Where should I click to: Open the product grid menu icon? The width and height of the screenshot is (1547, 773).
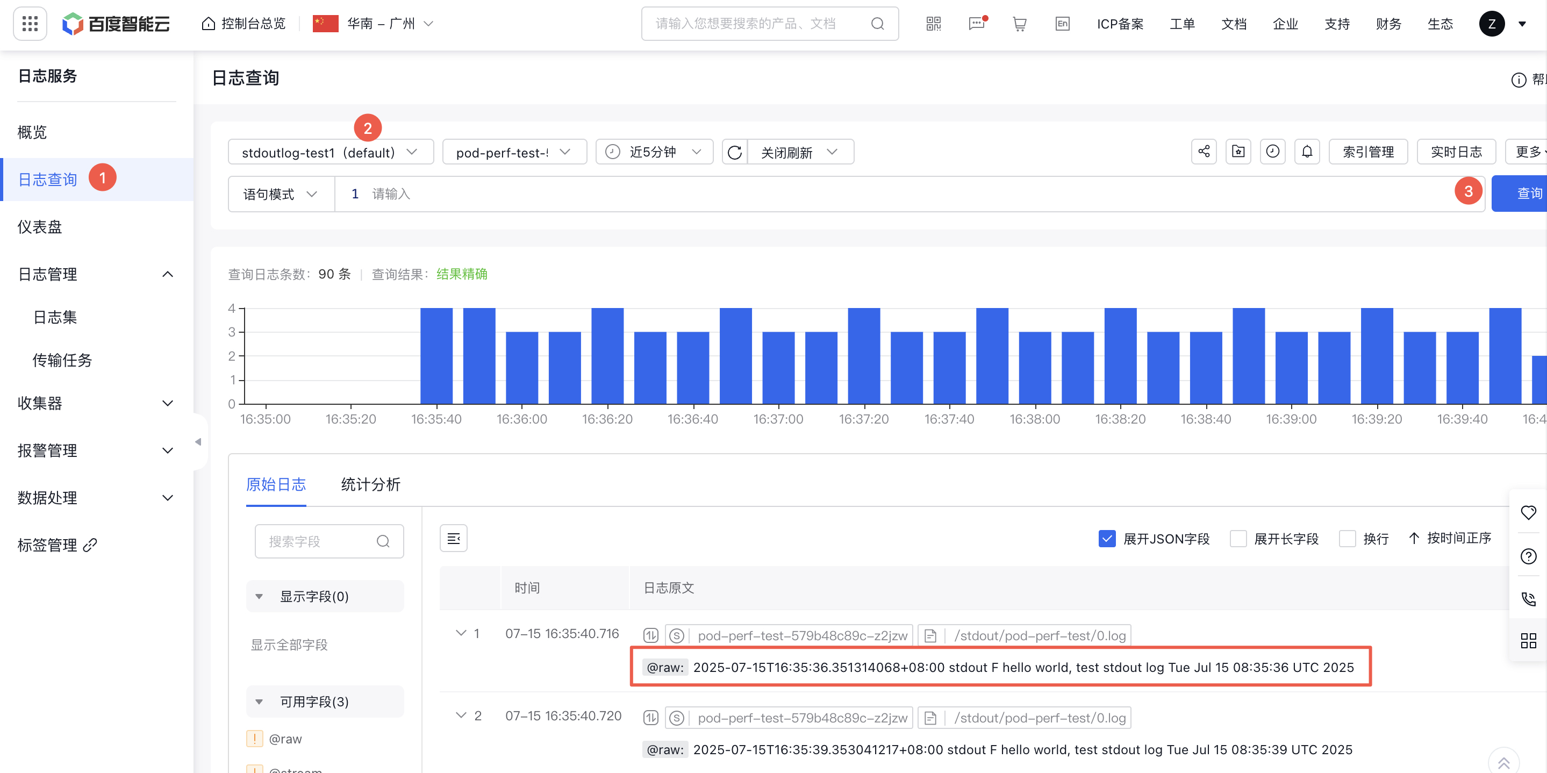click(30, 24)
